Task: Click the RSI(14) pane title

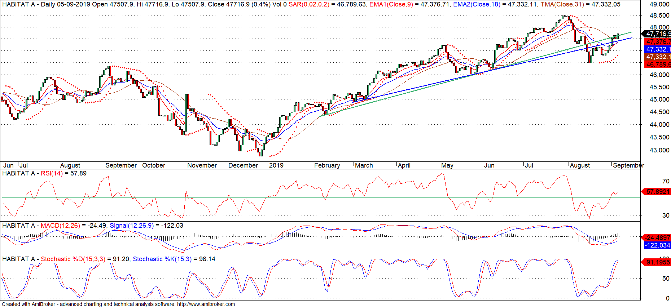Action: [52, 173]
